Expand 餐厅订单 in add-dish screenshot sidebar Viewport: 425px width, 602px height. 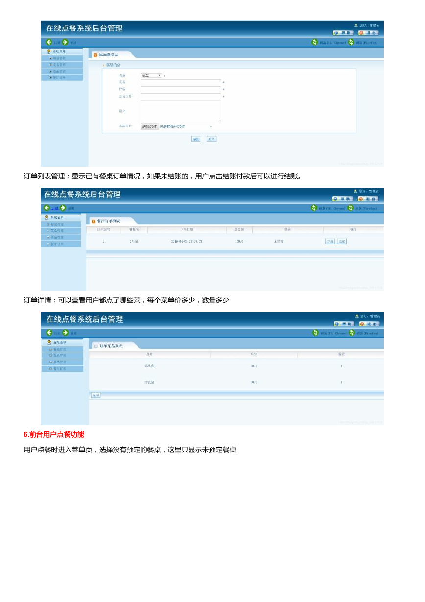point(50,77)
